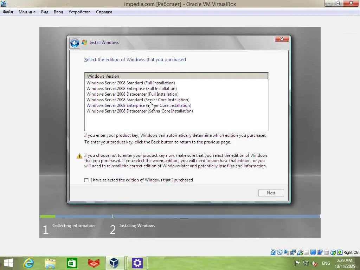This screenshot has height=270, width=360.
Task: Click the keyboard capture green arrow indicator
Action: click(x=340, y=252)
